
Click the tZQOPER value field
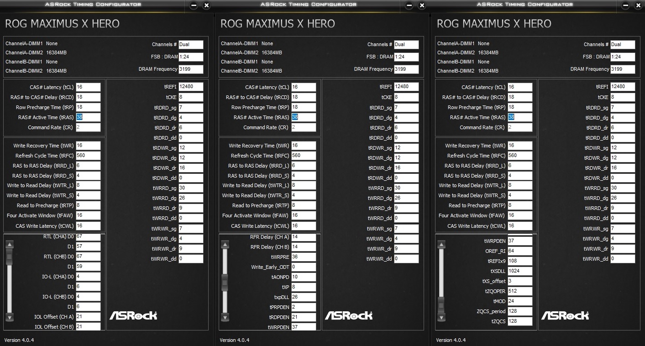tap(520, 291)
